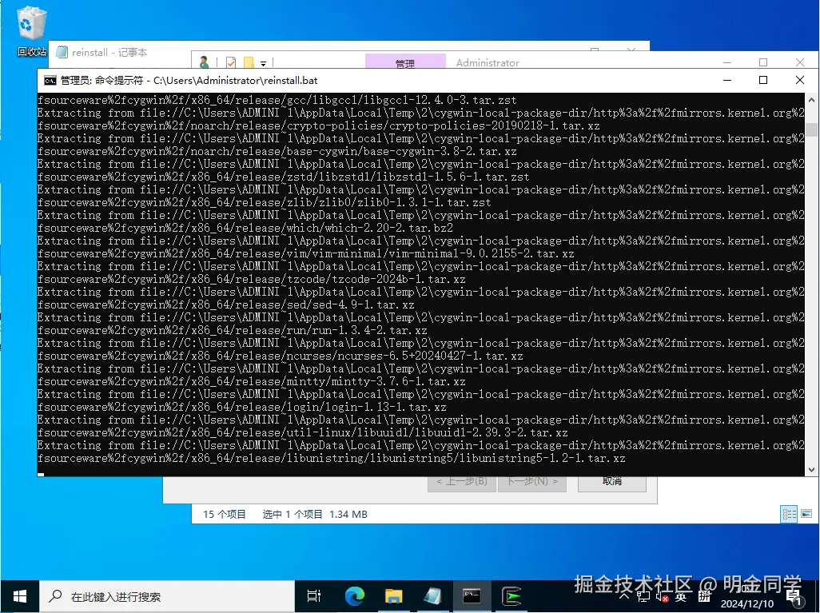Switch Explorer to large icons view
The width and height of the screenshot is (820, 613).
806,514
